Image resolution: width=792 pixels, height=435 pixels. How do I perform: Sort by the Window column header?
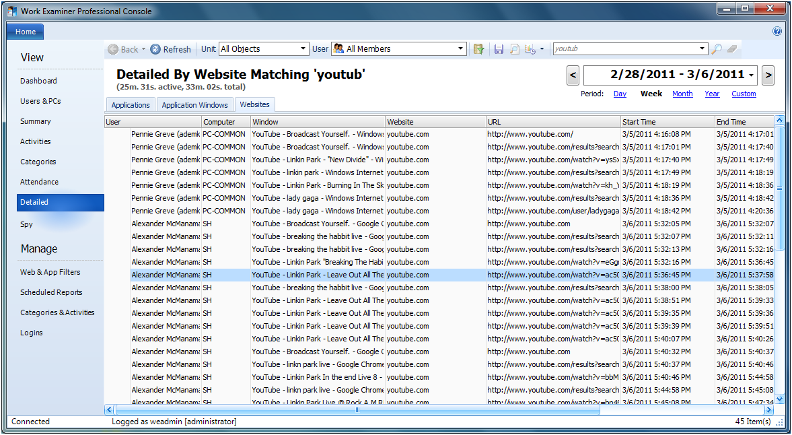click(x=318, y=122)
